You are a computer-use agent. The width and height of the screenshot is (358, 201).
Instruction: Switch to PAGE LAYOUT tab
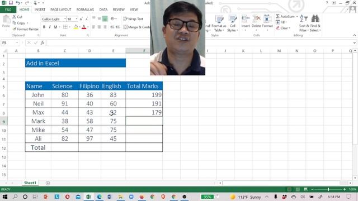pos(61,9)
